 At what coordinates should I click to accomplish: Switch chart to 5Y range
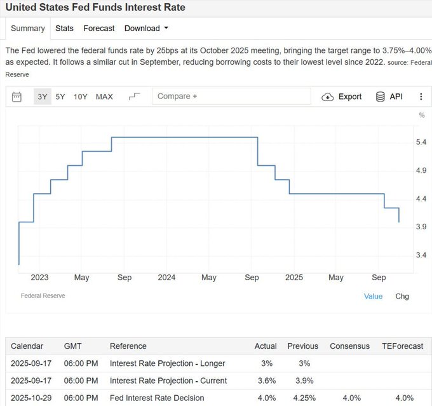pyautogui.click(x=60, y=97)
